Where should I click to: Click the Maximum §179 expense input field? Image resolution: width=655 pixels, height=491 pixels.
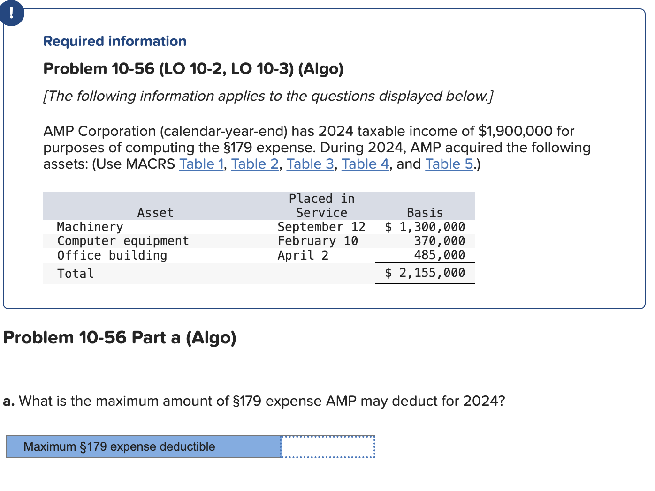(327, 446)
